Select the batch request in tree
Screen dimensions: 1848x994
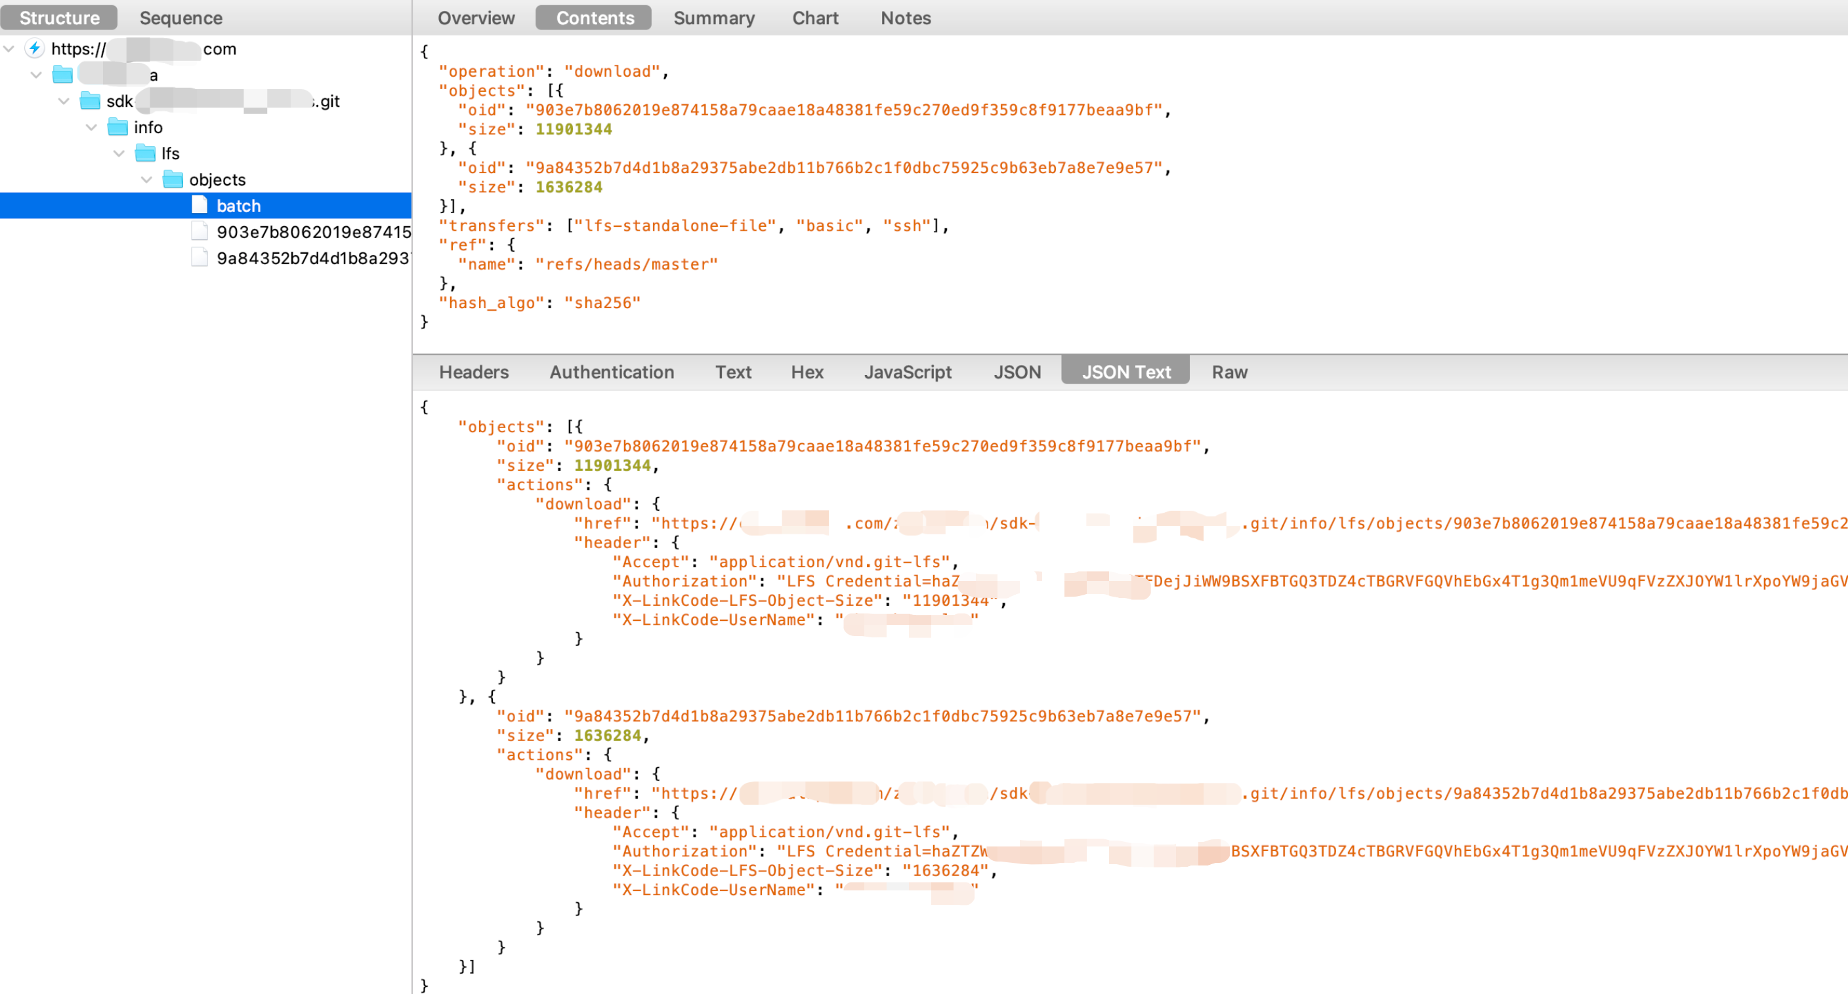pos(238,206)
